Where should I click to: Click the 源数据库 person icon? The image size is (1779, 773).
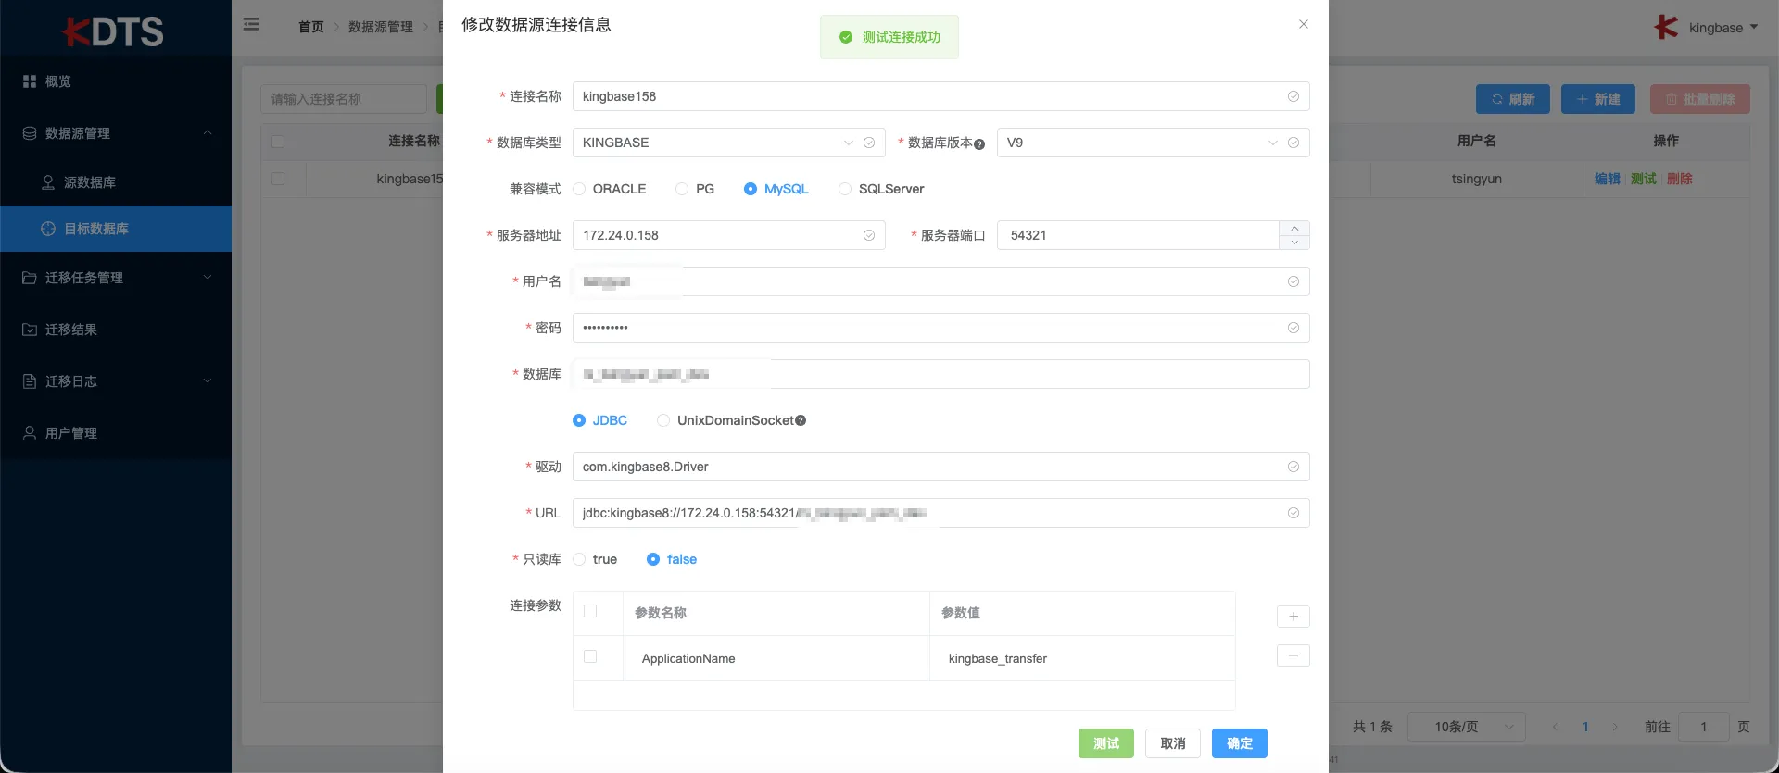pyautogui.click(x=48, y=182)
